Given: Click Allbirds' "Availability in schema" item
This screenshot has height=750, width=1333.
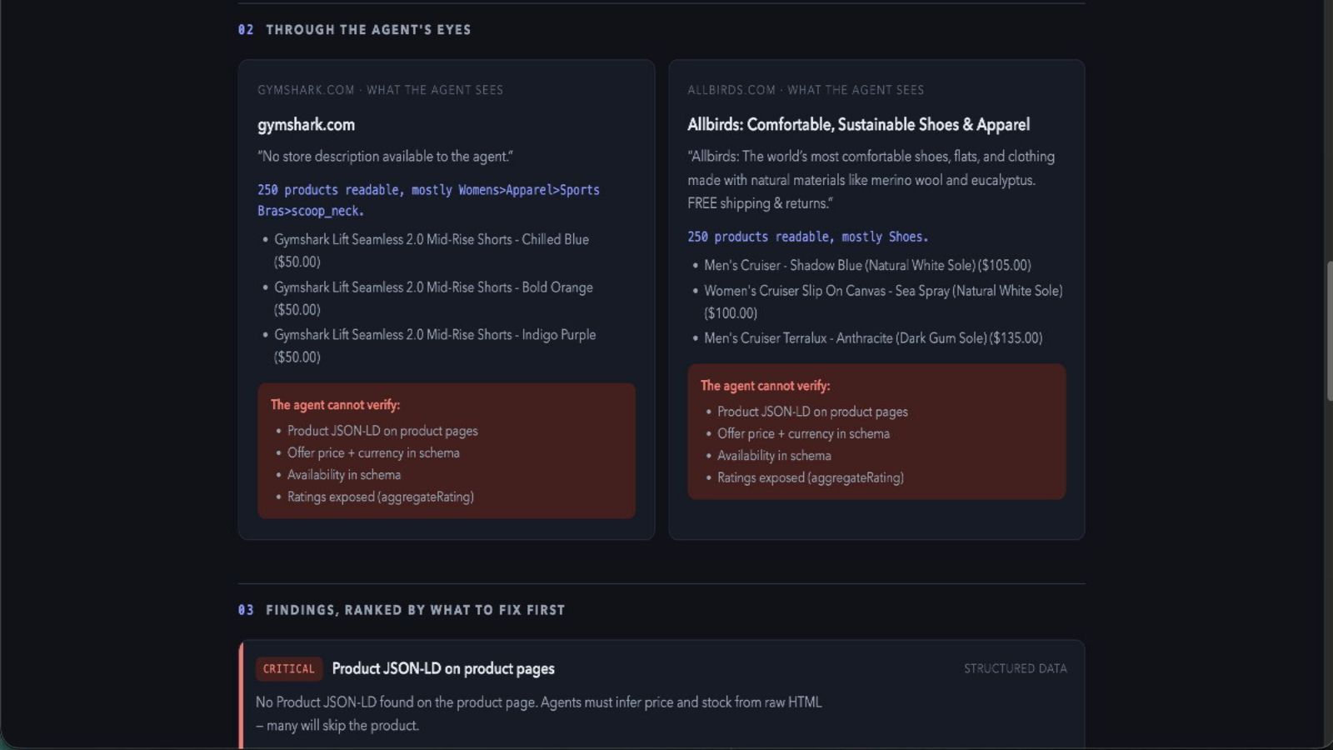Looking at the screenshot, I should (774, 456).
